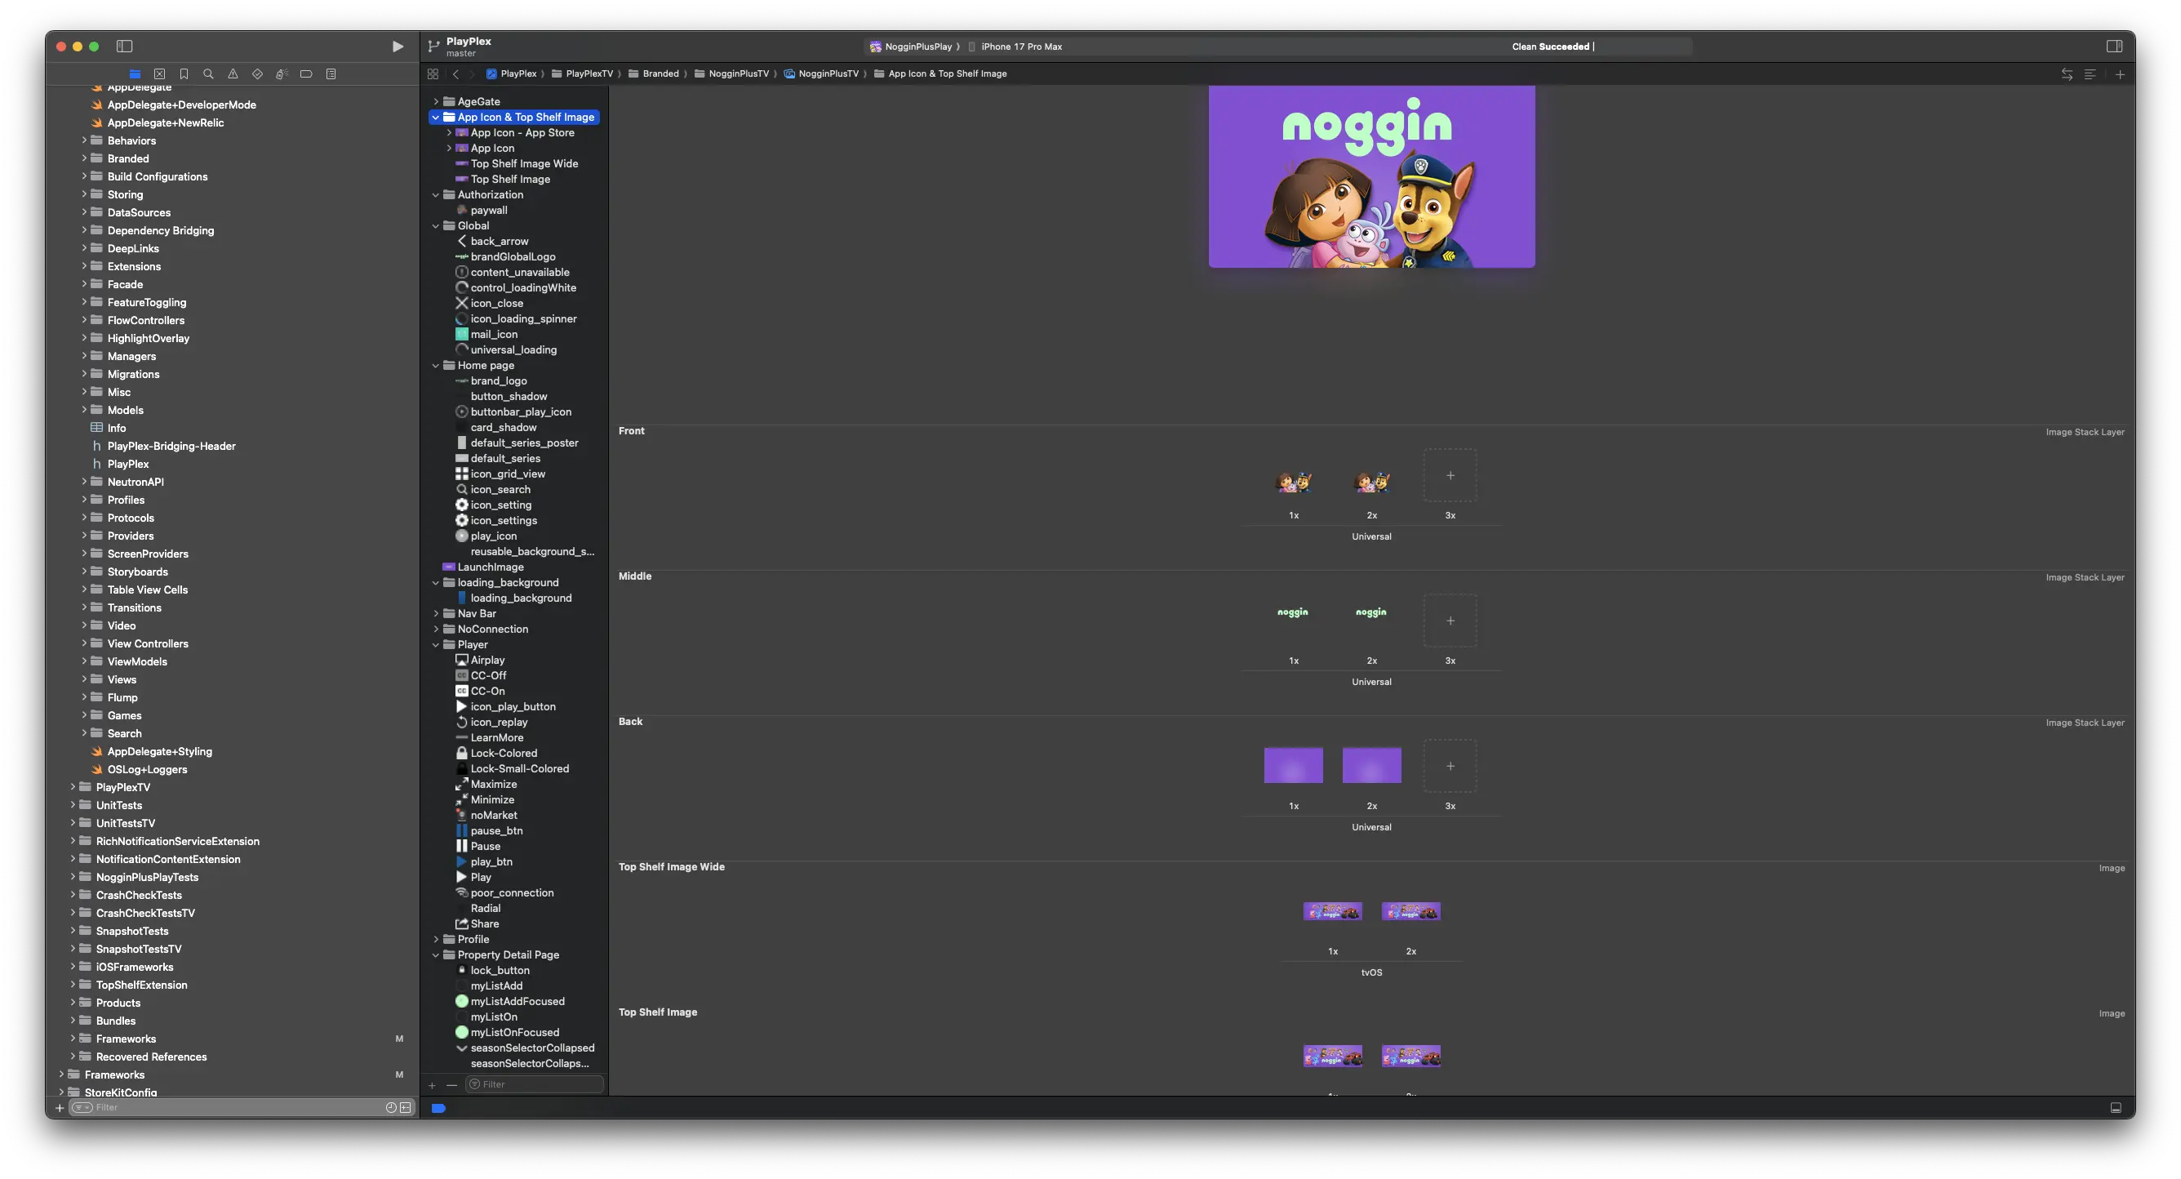Open the Find navigator with the magnifying glass icon
The image size is (2181, 1179).
pos(208,73)
